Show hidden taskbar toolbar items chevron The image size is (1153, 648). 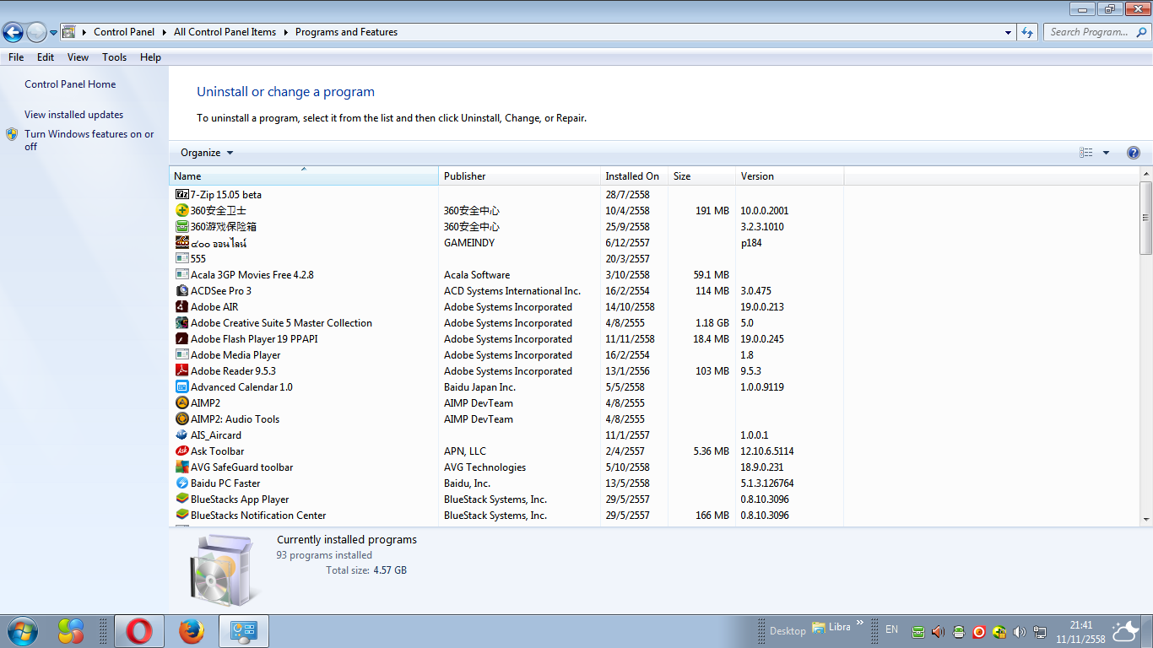[860, 624]
